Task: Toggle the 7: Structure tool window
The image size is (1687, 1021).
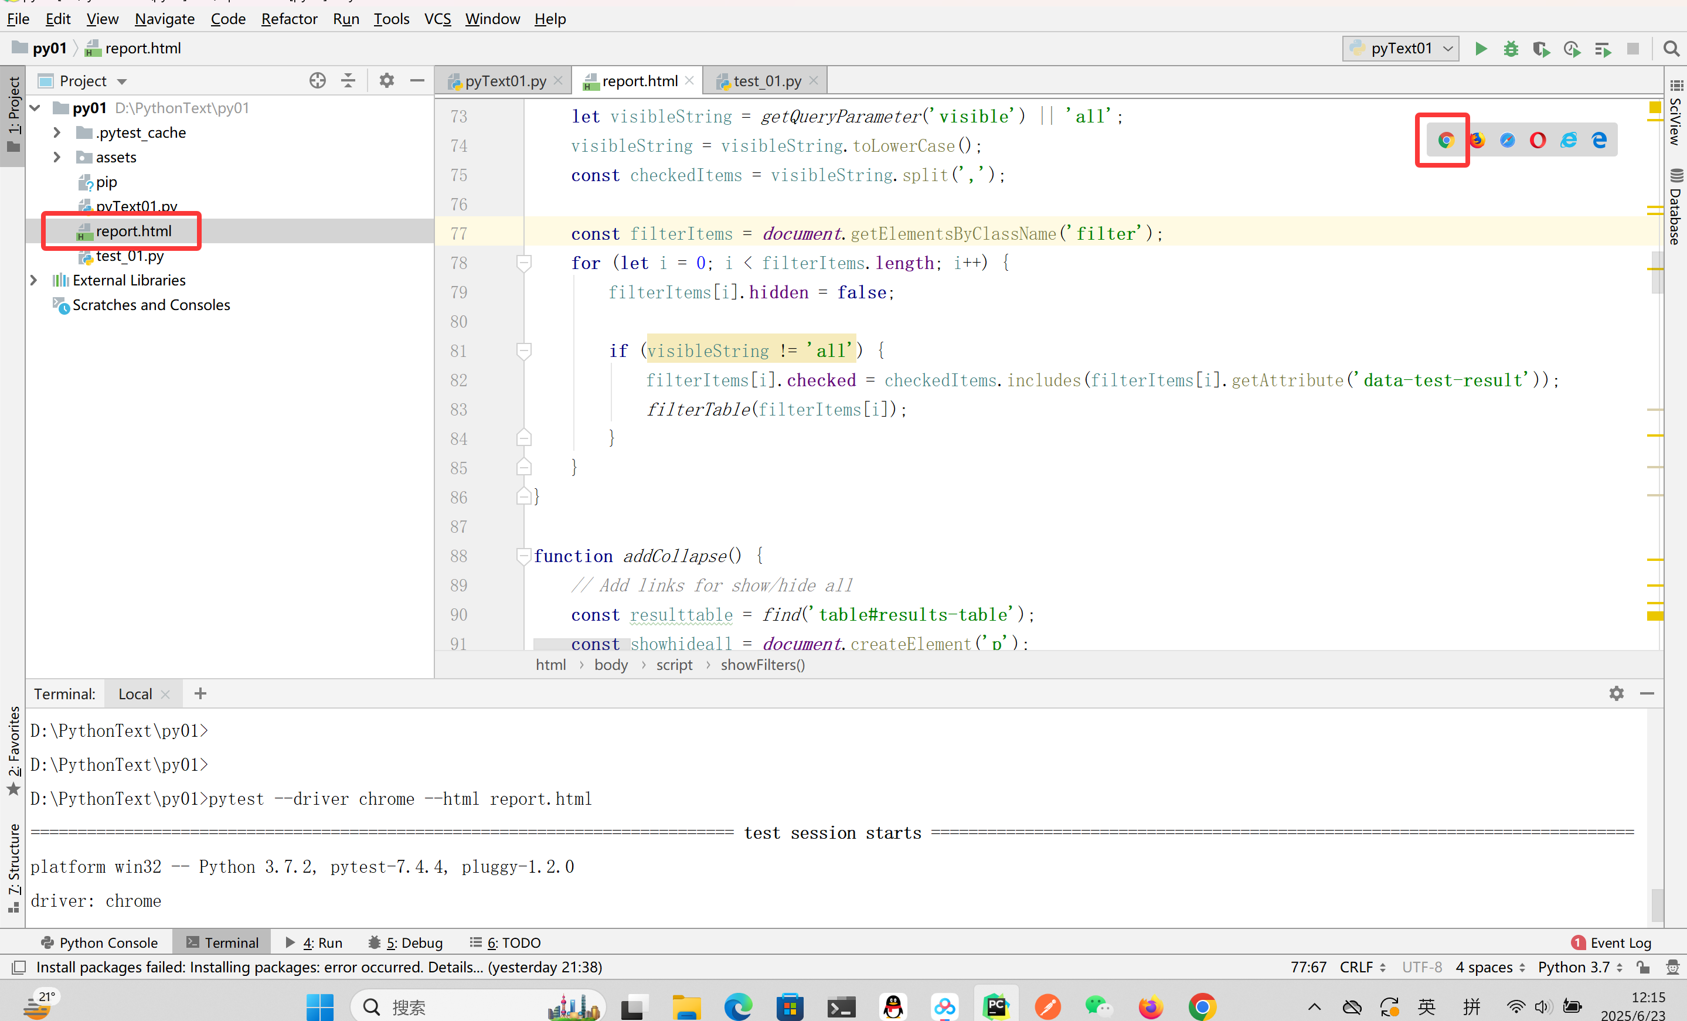Action: tap(13, 867)
